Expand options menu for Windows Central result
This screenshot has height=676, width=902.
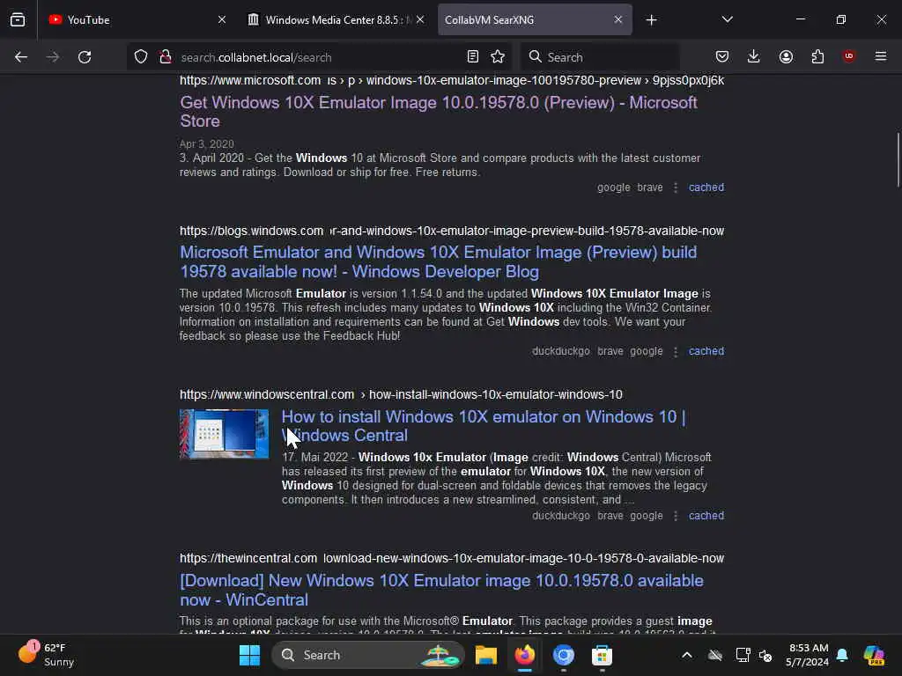pyautogui.click(x=676, y=516)
